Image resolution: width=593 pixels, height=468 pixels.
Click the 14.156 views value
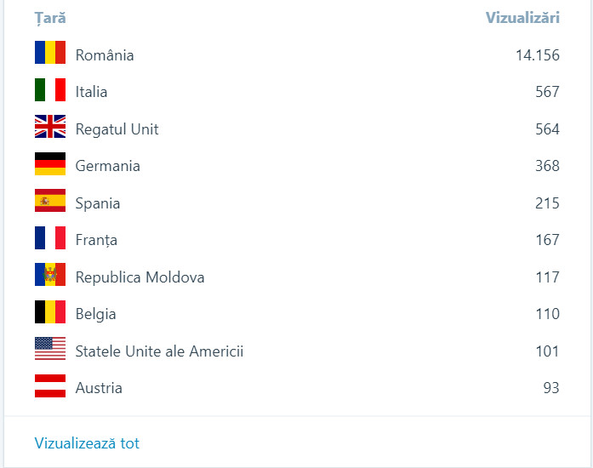(537, 55)
